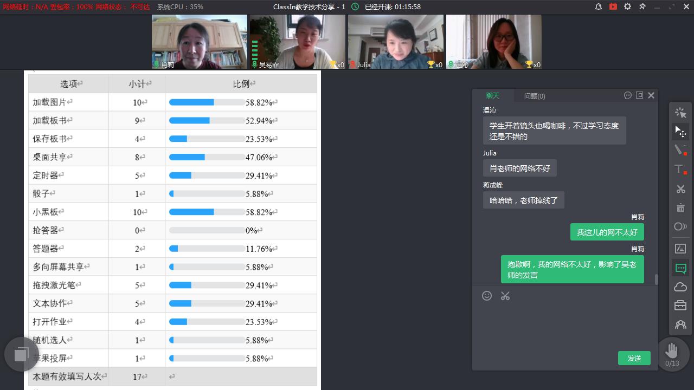694x390 pixels.
Task: Open the roster people icon
Action: coord(680,324)
